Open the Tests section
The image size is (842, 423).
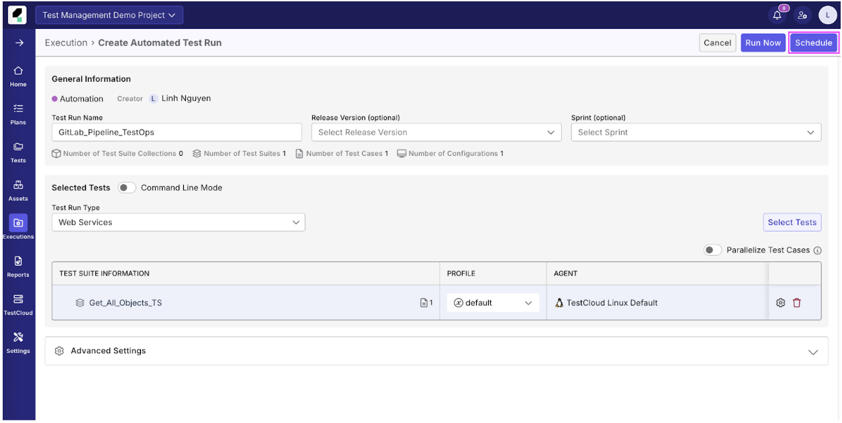pyautogui.click(x=18, y=150)
